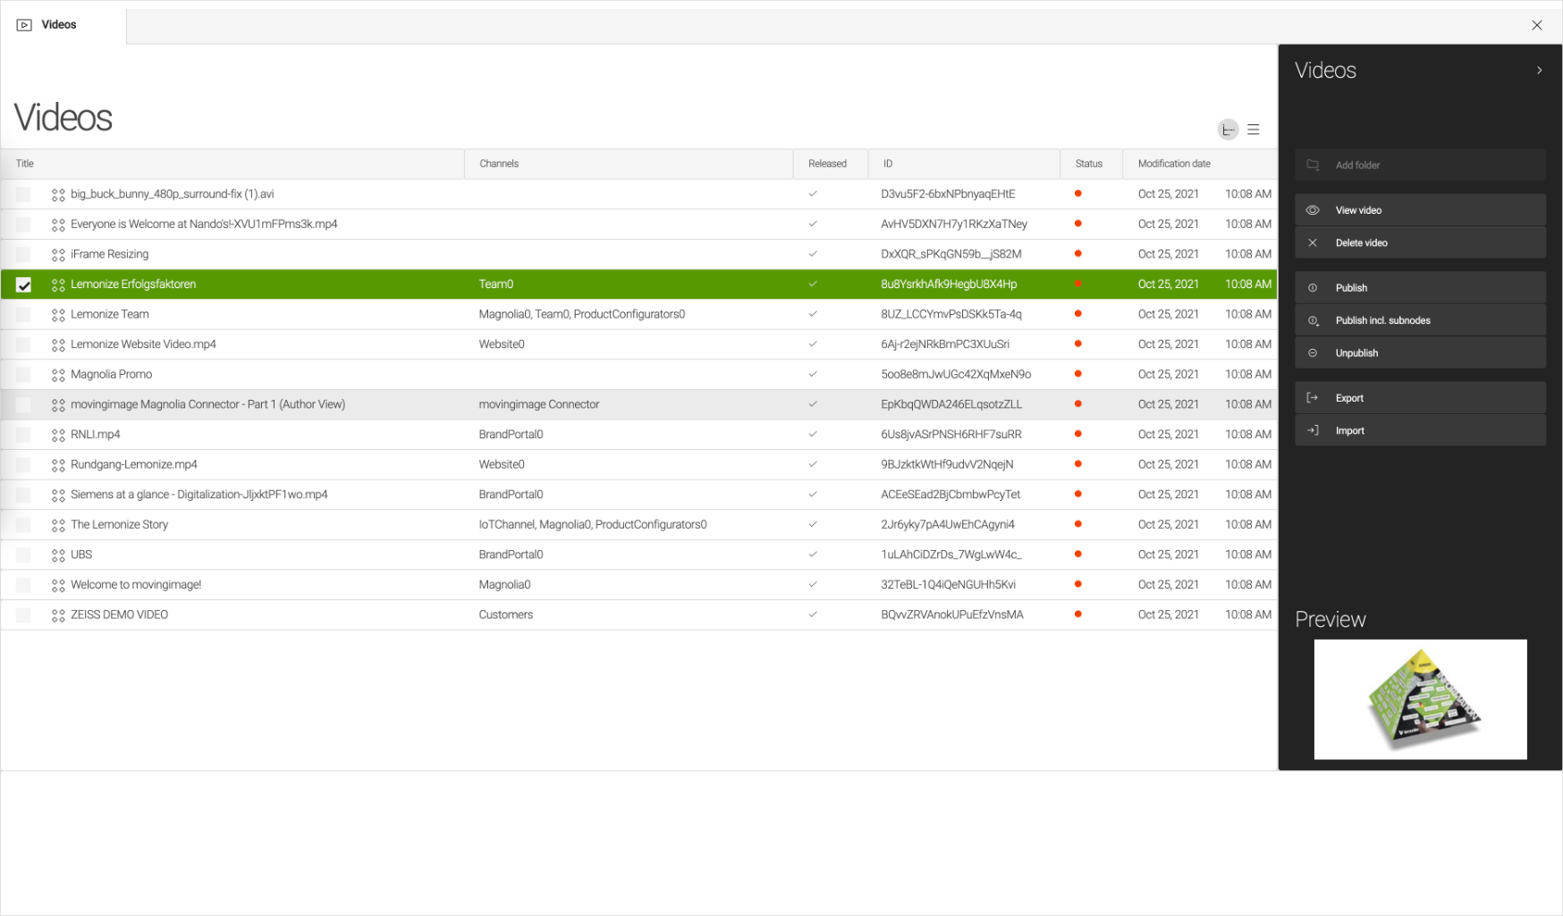The height and width of the screenshot is (916, 1563).
Task: Click the Export arrow icon
Action: coord(1313,398)
